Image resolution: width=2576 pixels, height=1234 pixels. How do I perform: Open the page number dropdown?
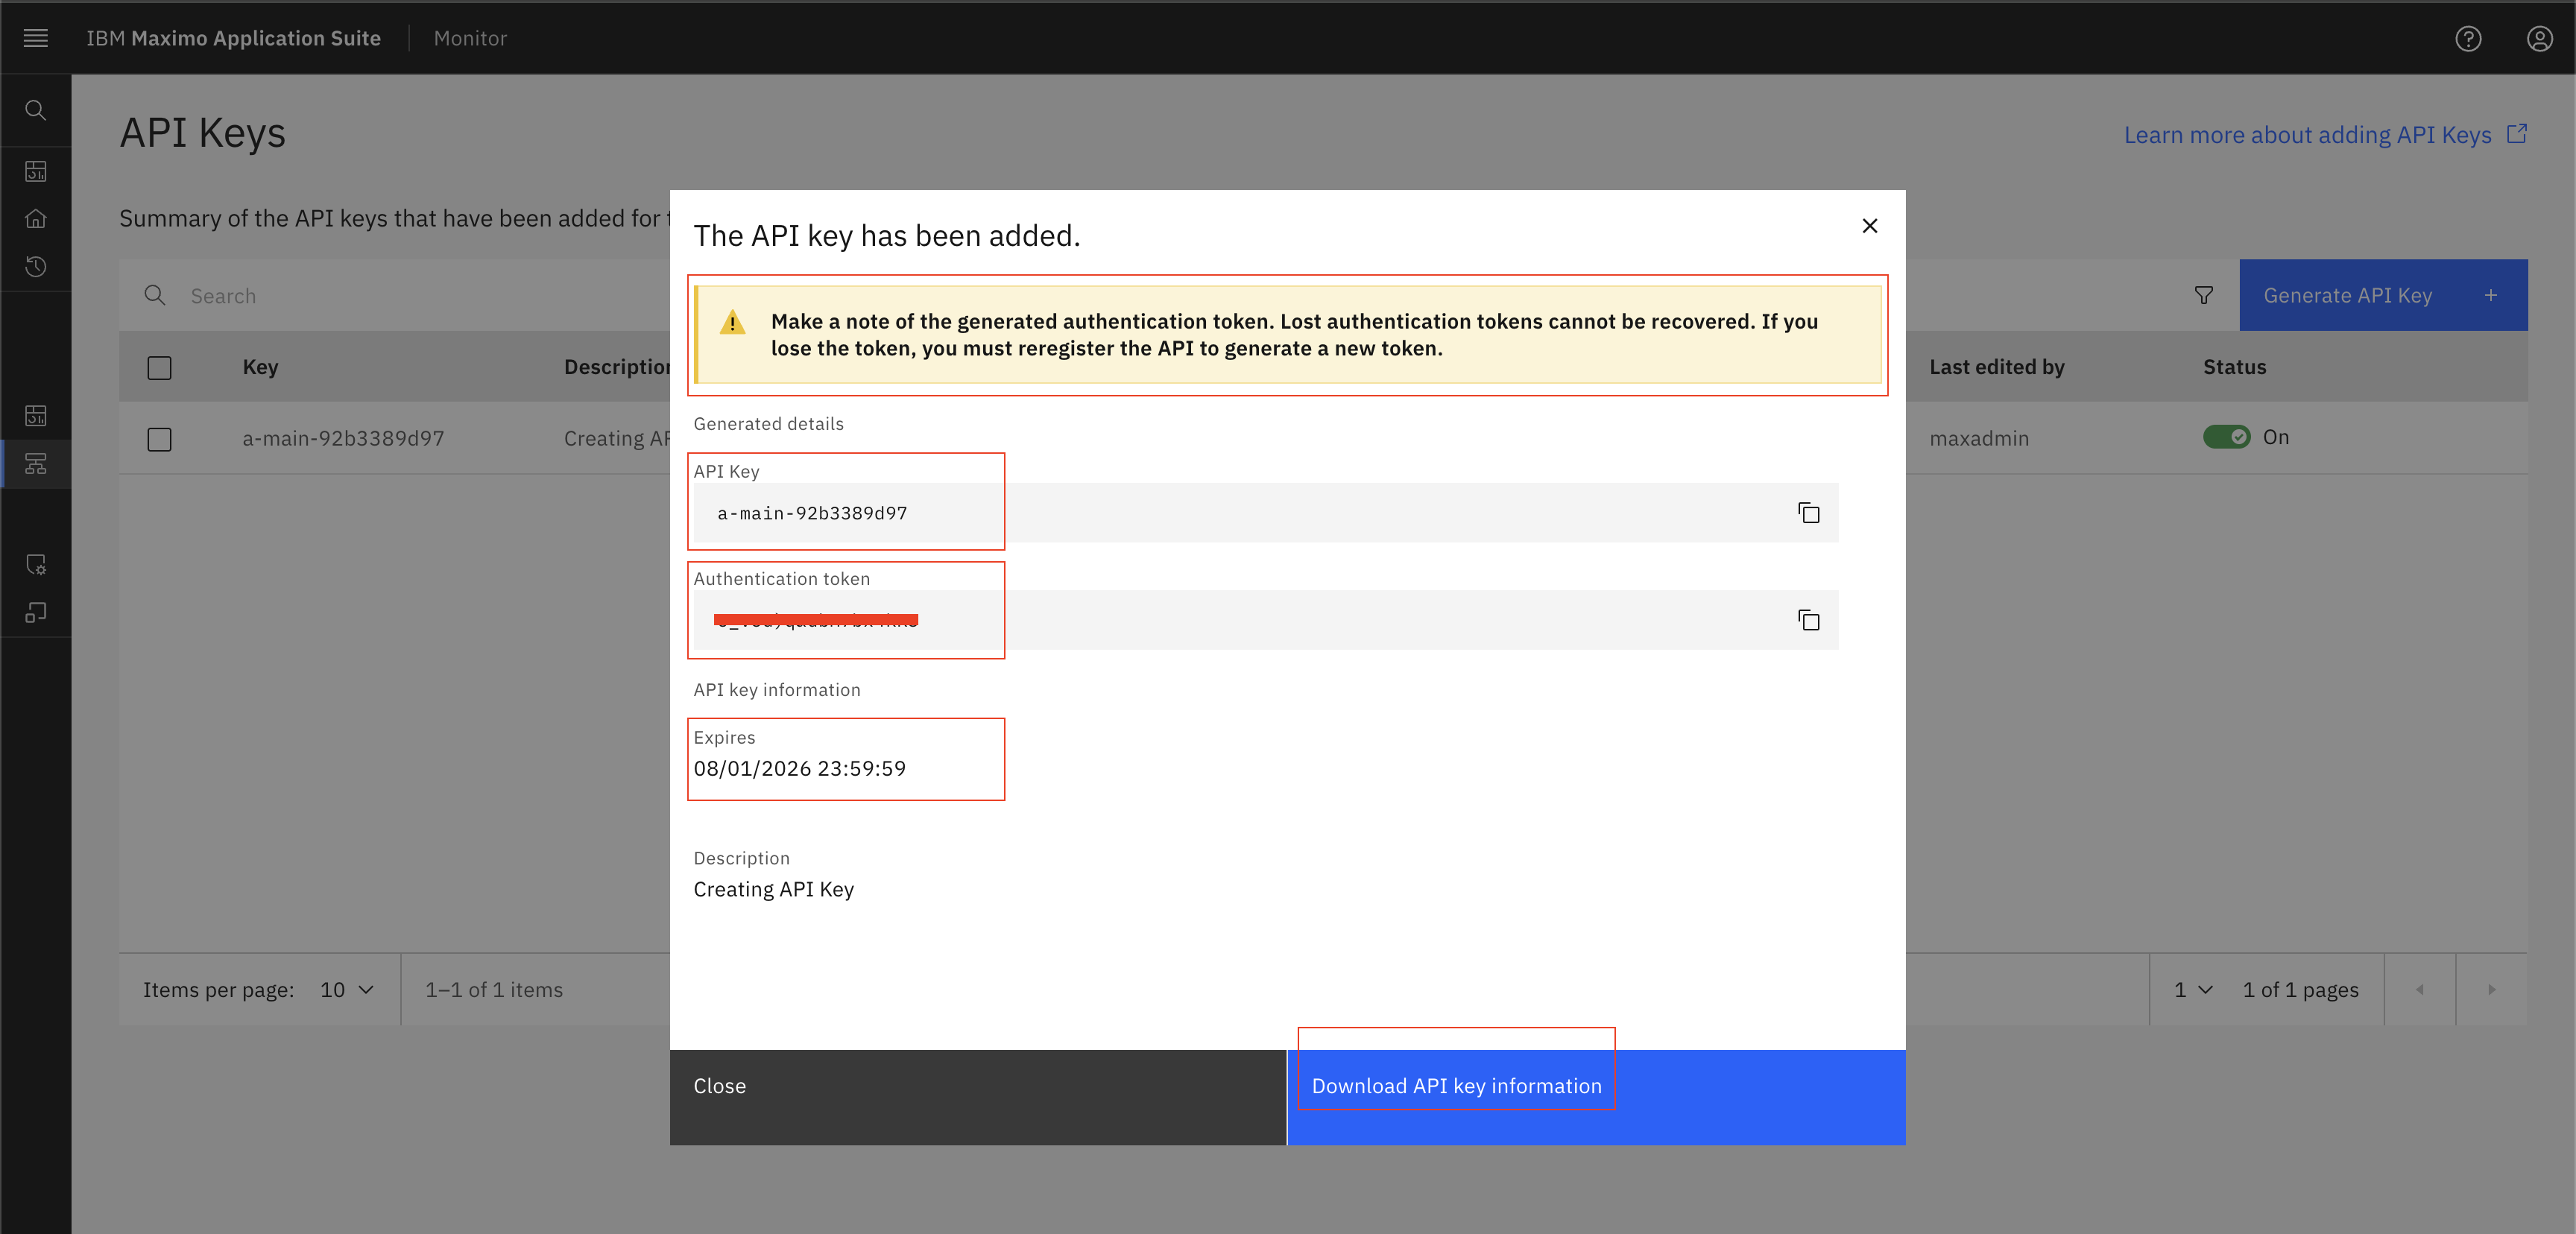(2193, 990)
